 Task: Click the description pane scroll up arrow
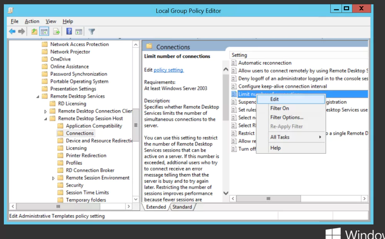[x=226, y=70]
